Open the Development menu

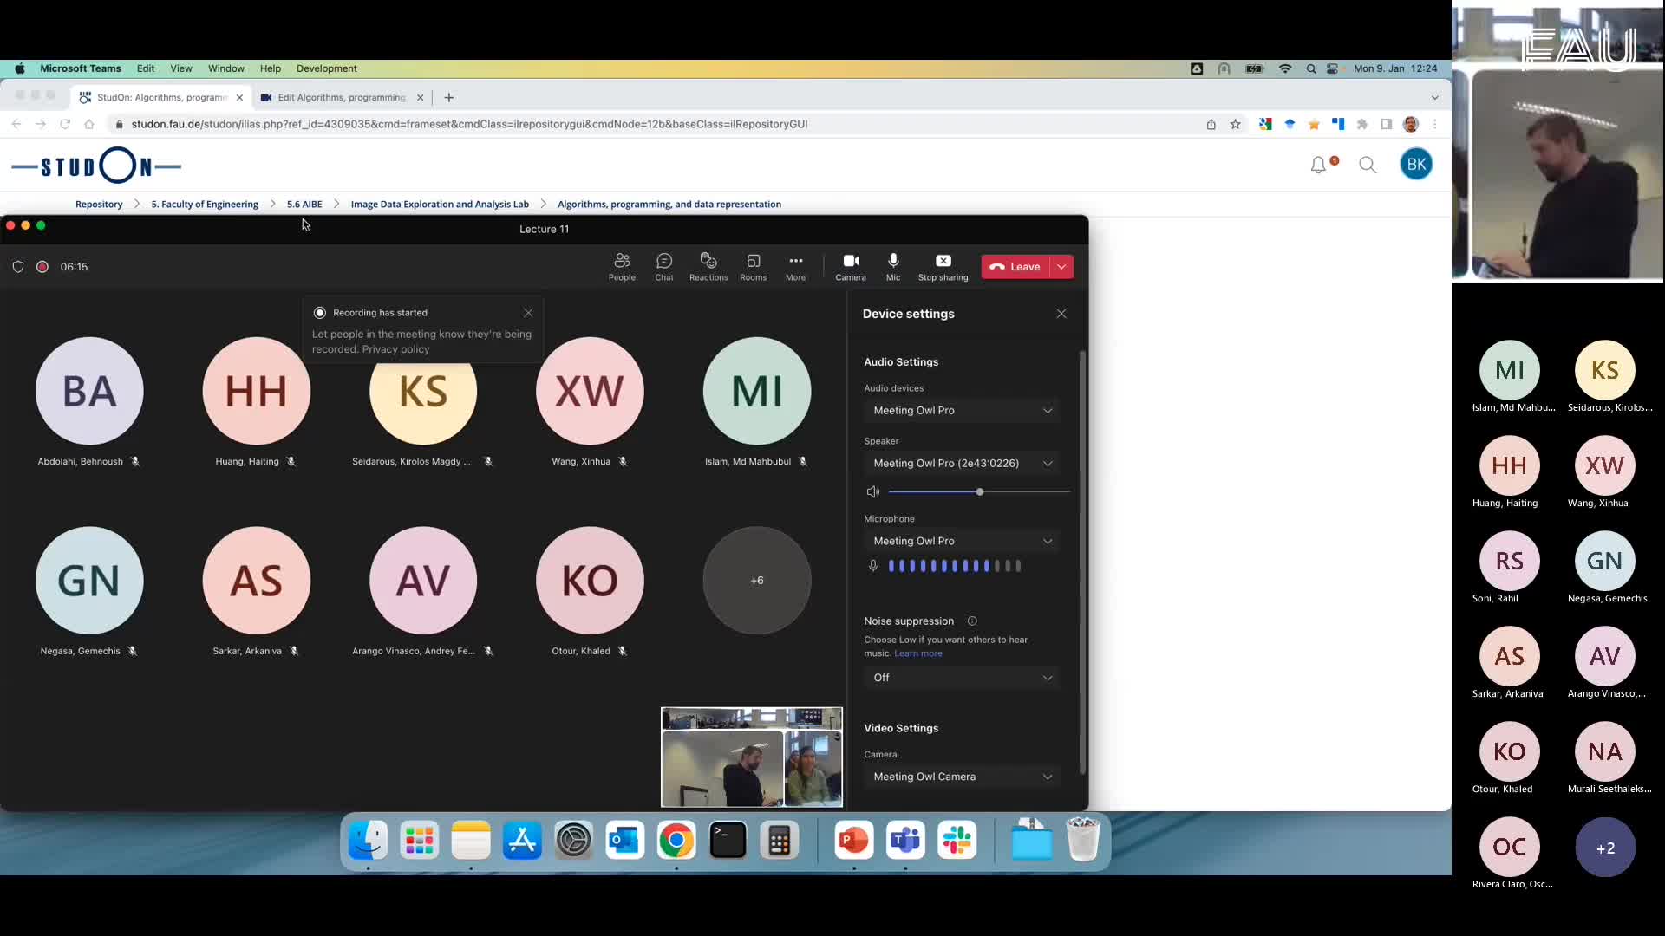326,68
